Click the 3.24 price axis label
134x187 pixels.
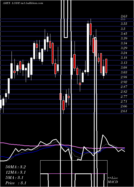124,53
